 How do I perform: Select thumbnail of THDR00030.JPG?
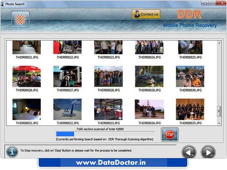pos(190,76)
